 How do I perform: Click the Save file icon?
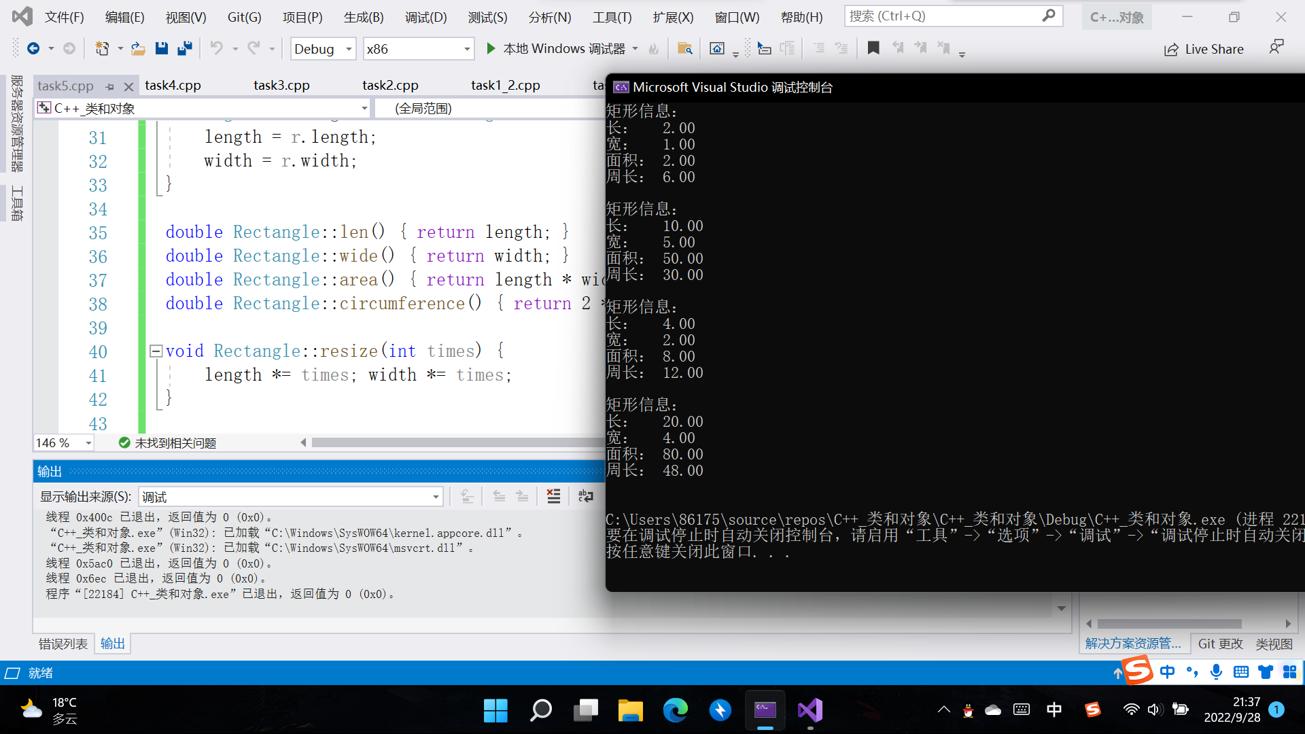161,48
